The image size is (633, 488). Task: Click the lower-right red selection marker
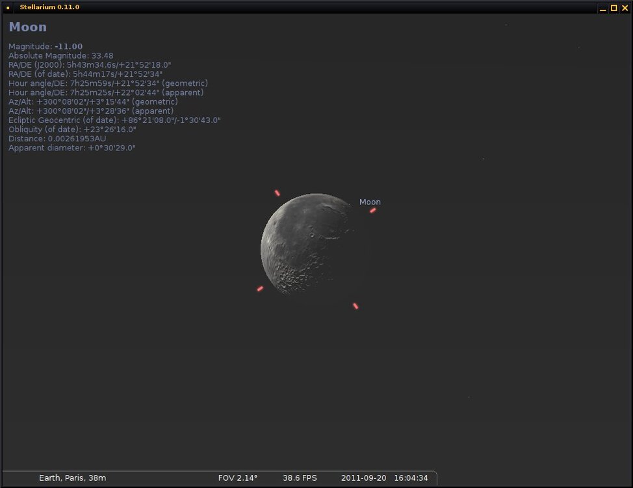point(355,306)
